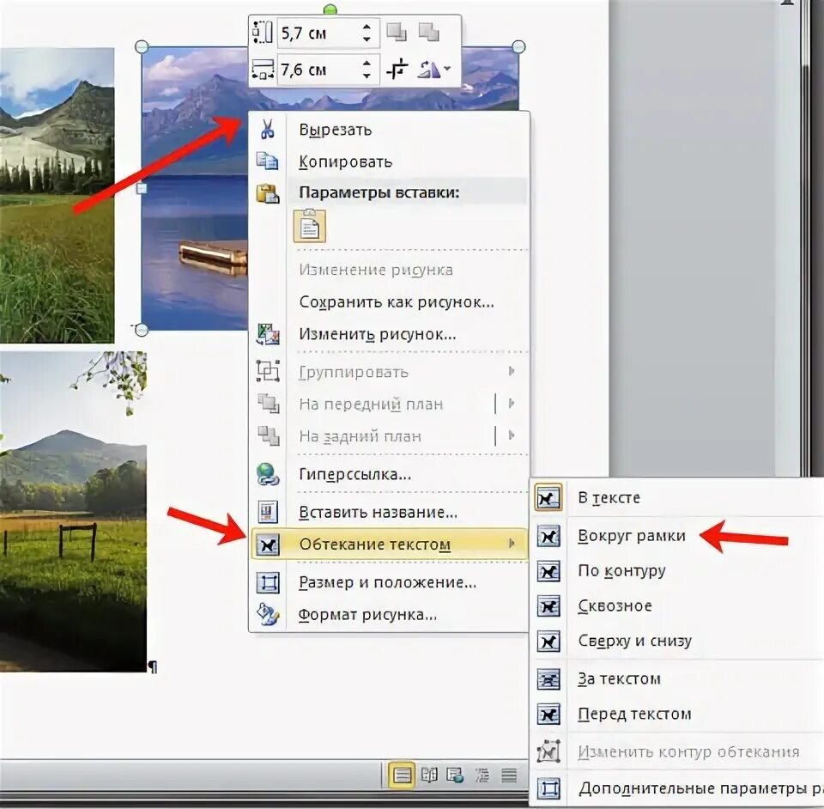
Task: Select the mountain meadow picture
Action: (57, 196)
